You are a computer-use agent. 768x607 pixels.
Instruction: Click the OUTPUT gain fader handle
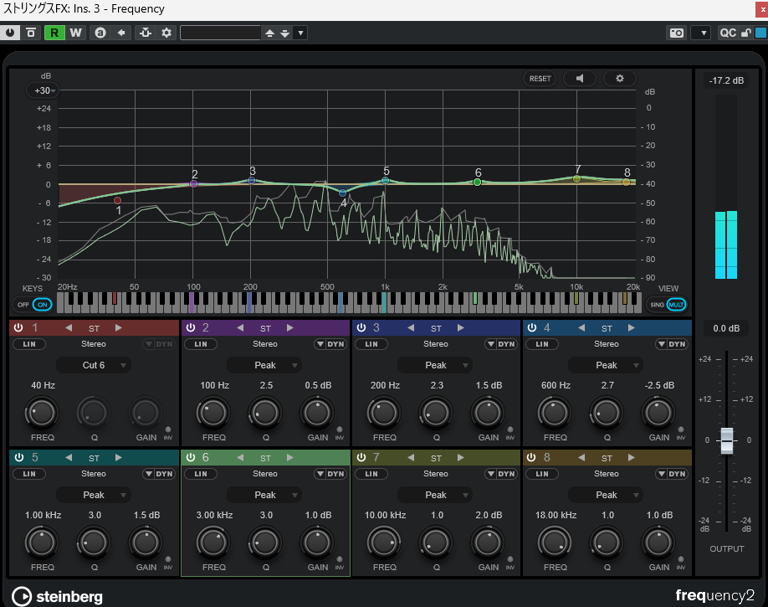click(x=726, y=440)
